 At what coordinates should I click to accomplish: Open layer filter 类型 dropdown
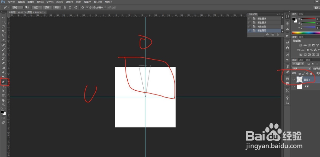tap(298, 64)
